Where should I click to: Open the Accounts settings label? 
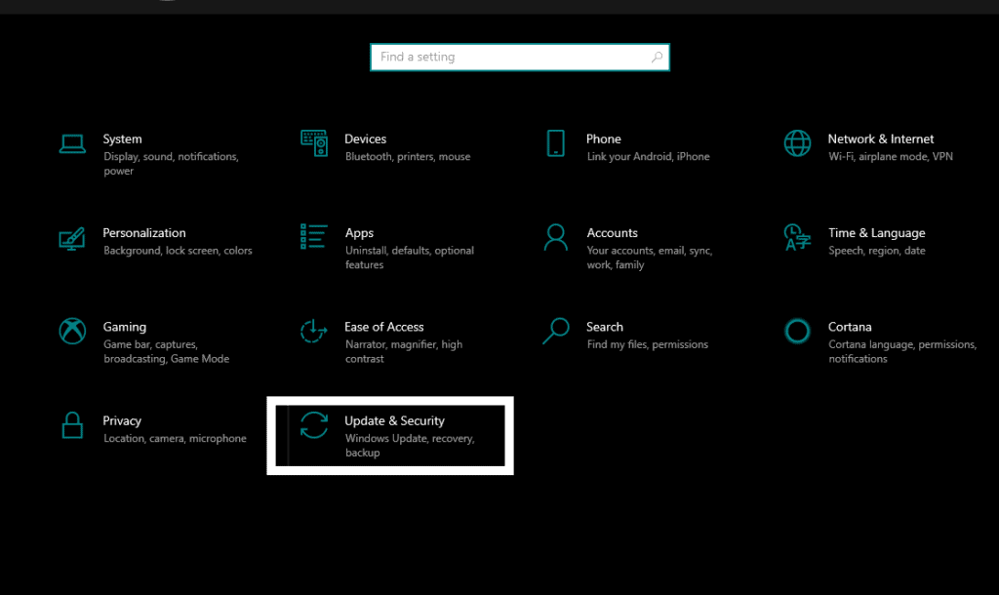point(612,233)
